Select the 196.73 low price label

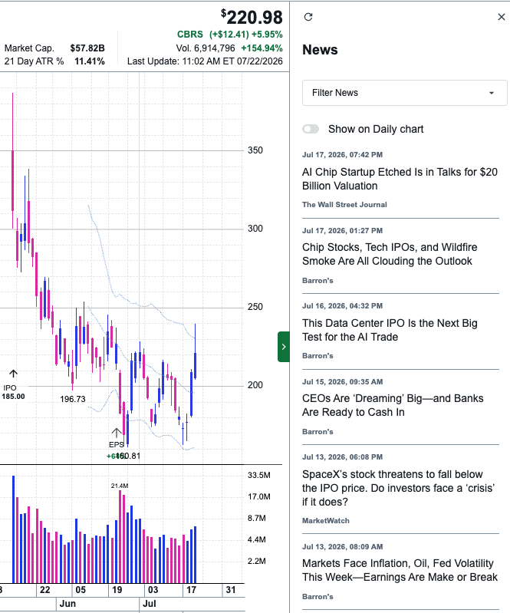(73, 399)
